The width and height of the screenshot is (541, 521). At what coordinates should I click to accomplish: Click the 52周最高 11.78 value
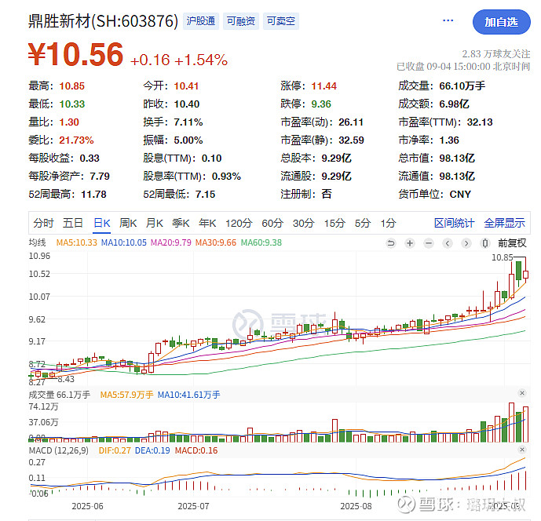pos(93,195)
